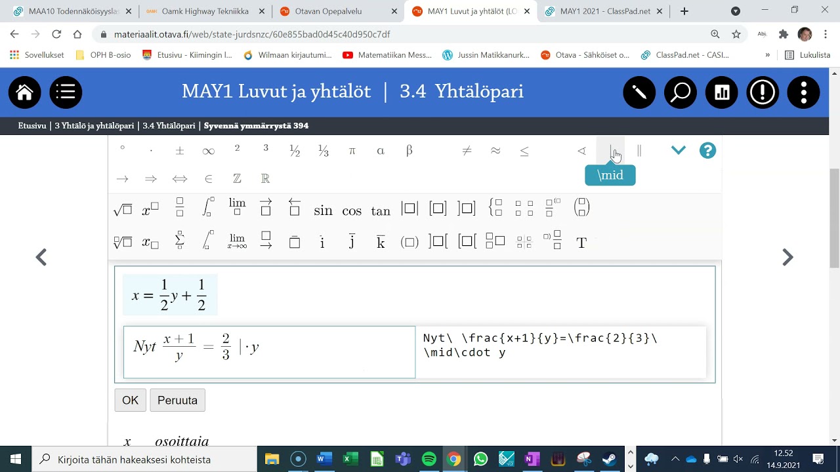Click the Windows taskbar search box
The height and width of the screenshot is (472, 840).
pos(144,460)
